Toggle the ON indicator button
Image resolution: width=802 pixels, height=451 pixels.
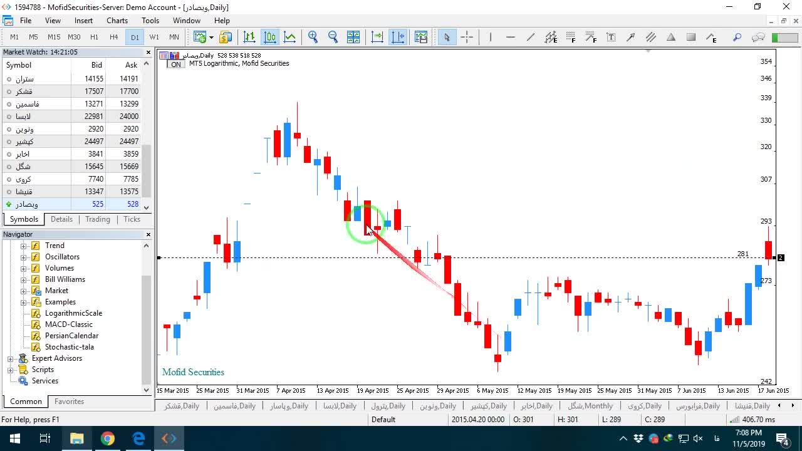(x=175, y=64)
